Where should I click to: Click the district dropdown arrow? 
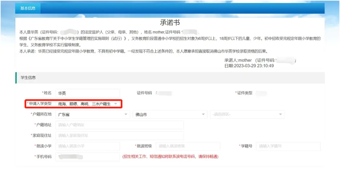(281, 114)
